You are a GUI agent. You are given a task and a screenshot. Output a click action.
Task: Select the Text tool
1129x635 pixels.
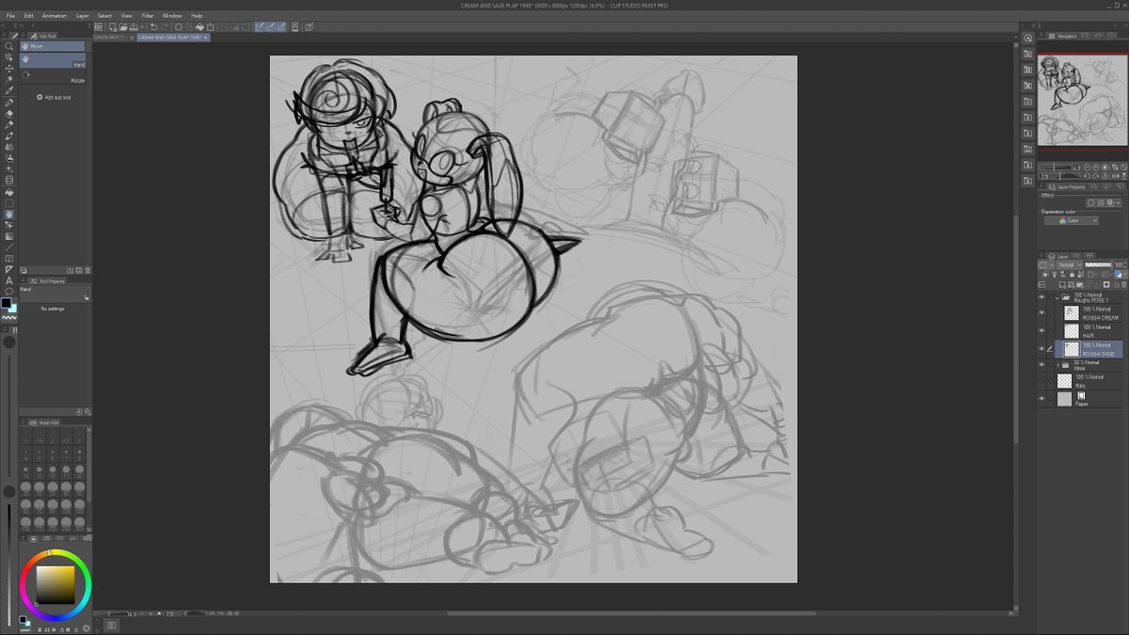9,280
